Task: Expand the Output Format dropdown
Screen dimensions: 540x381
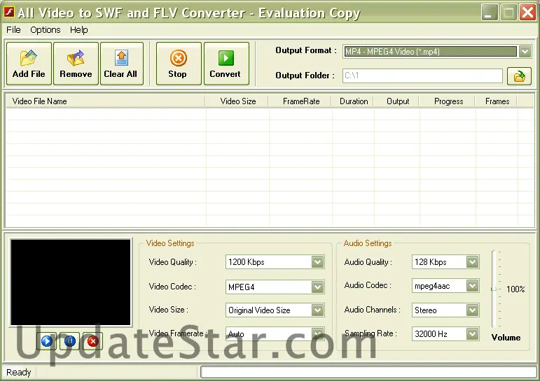Action: pos(525,52)
